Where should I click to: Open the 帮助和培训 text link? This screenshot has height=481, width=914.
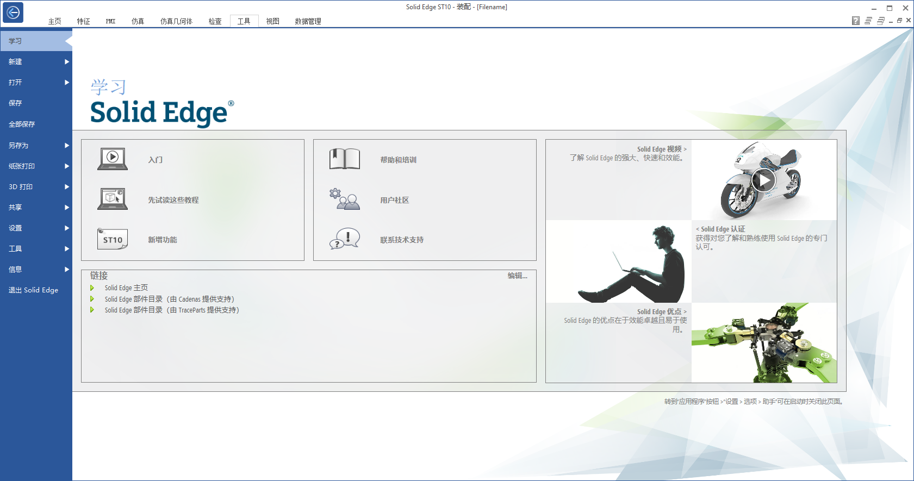click(x=399, y=160)
